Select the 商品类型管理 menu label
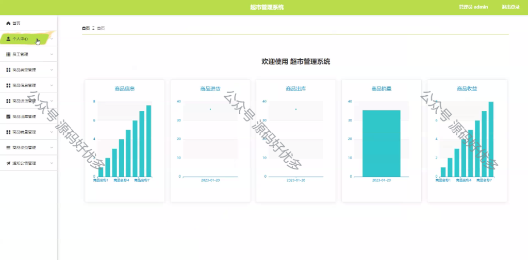This screenshot has width=528, height=260. click(24, 70)
